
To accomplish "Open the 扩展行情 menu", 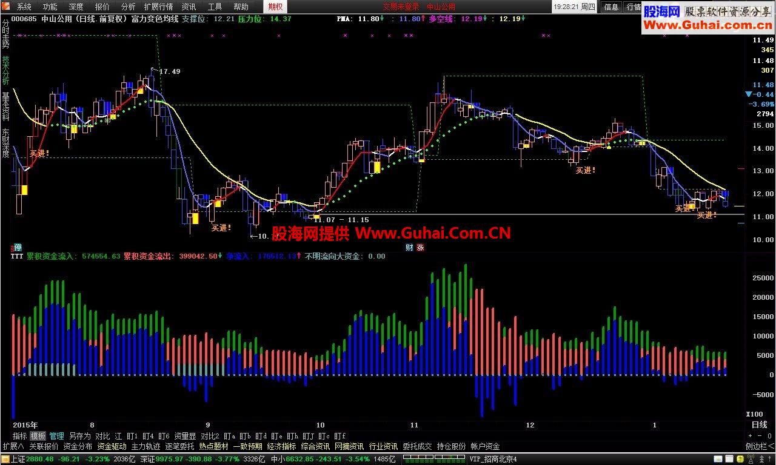I will click(159, 7).
